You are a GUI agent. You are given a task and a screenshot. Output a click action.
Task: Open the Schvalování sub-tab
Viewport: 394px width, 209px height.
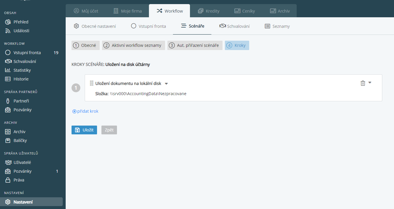pos(235,26)
